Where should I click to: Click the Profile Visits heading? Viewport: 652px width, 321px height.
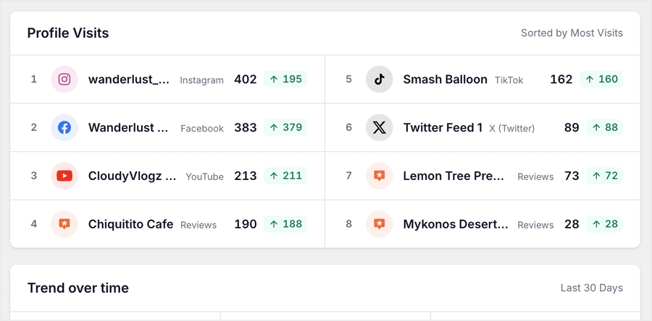point(68,33)
